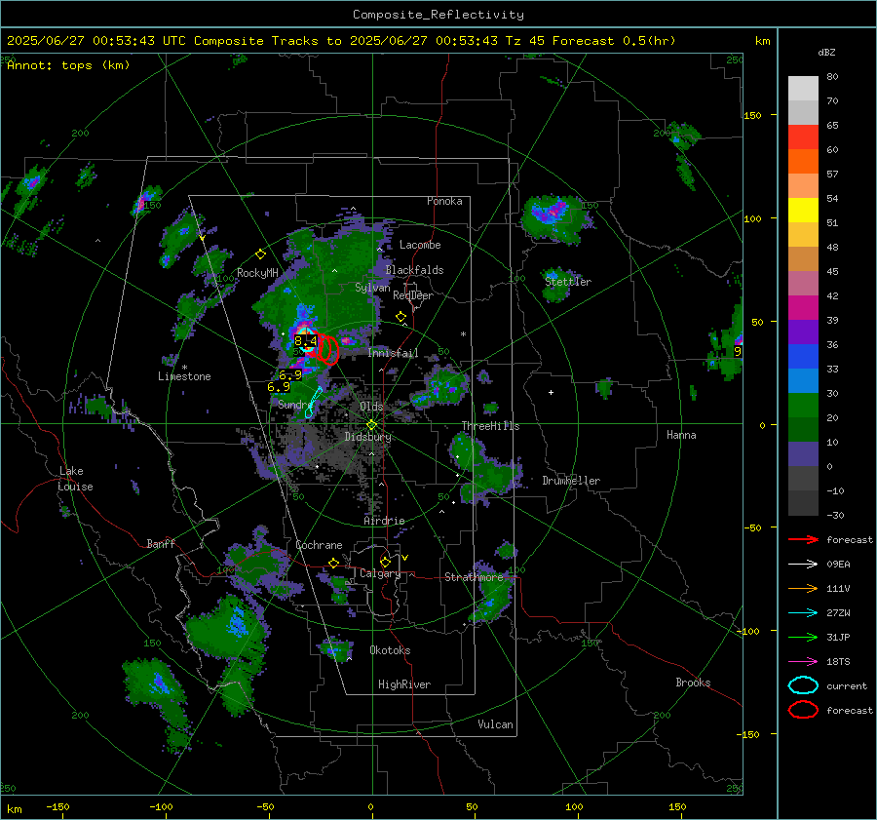Click the radar center diamond near Didsbury

pos(371,424)
